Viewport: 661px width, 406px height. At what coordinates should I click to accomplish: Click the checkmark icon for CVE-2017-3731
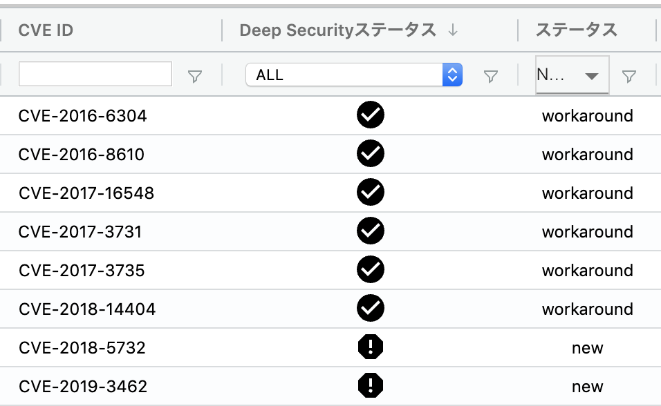(371, 231)
